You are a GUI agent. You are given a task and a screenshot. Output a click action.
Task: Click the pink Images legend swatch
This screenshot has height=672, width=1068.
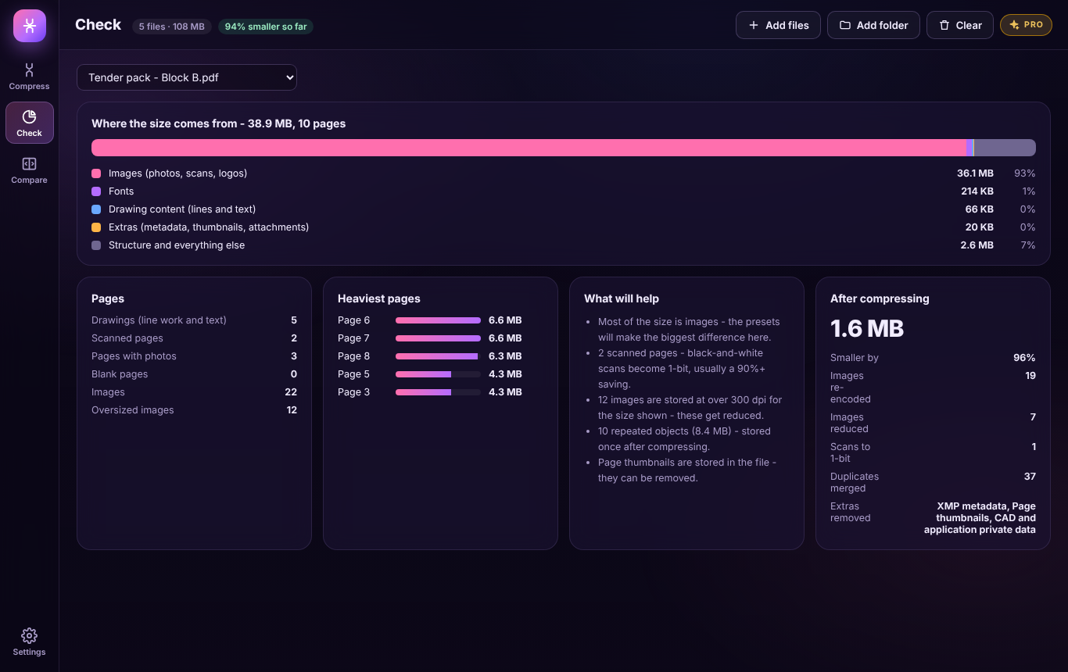point(96,173)
